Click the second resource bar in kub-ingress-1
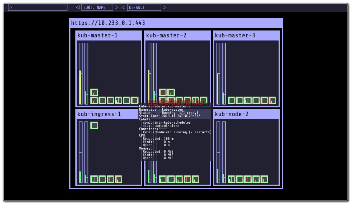The width and height of the screenshot is (351, 204). (86, 152)
